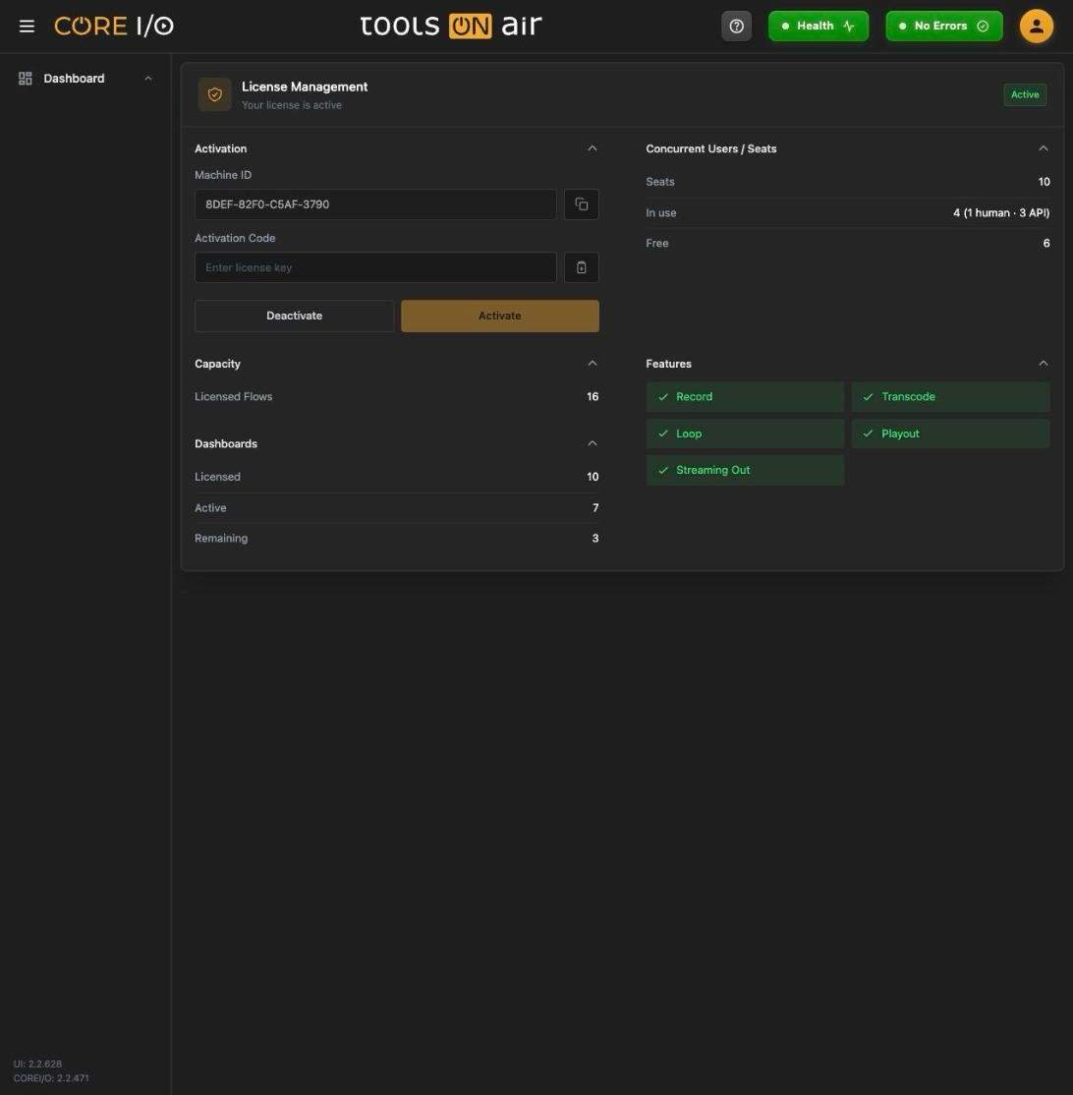Click the Playout feature chip
This screenshot has height=1095, width=1073.
[x=950, y=433]
